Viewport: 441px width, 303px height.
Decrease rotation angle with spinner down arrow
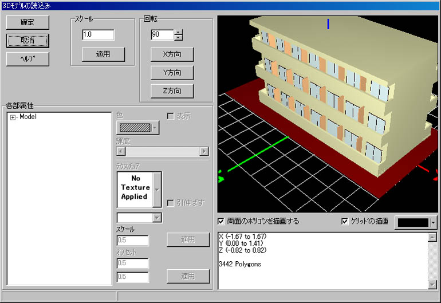click(x=178, y=37)
